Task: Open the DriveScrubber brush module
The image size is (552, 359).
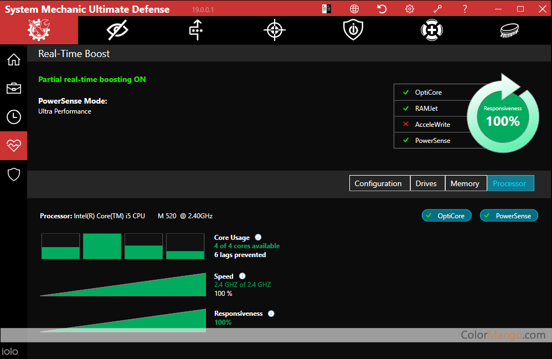Action: point(509,30)
